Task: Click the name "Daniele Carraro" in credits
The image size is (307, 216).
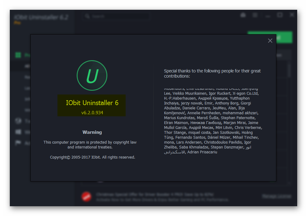Action: 196,108
